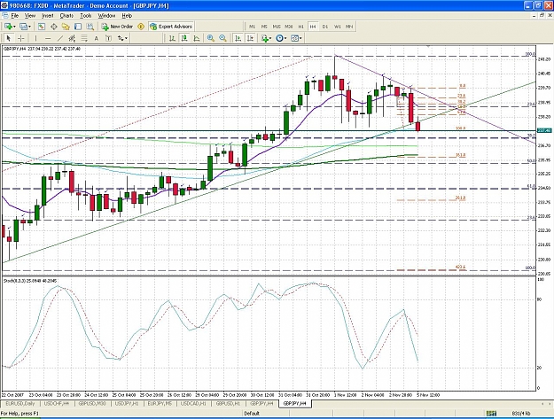Switch to USDCHF,H4 chart tab
The image size is (554, 419).
[x=57, y=403]
